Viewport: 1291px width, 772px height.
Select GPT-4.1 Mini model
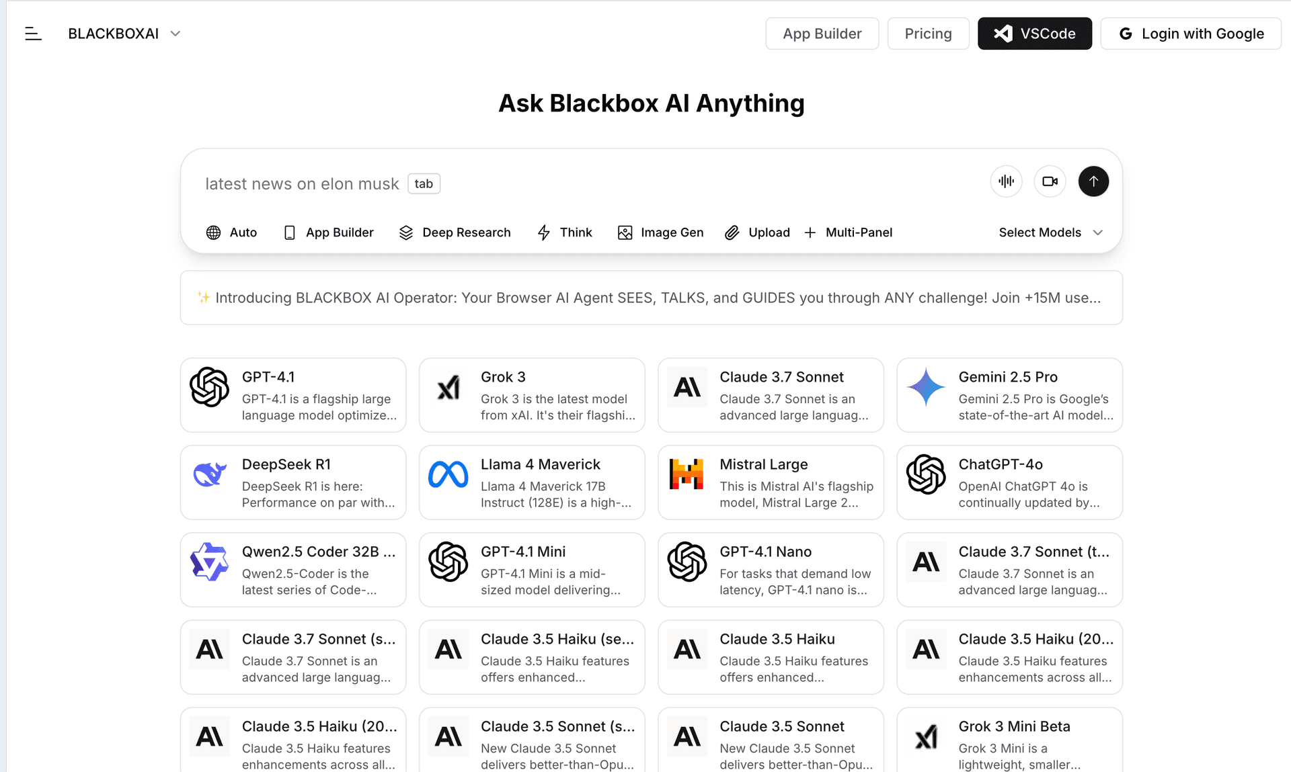532,570
